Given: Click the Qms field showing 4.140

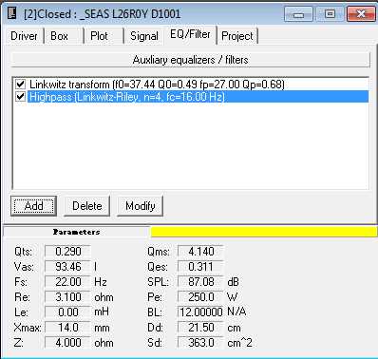Looking at the screenshot, I should [x=200, y=252].
